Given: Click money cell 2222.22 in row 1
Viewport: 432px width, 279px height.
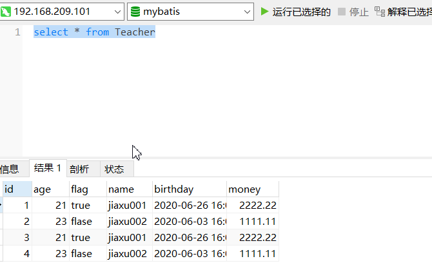Looking at the screenshot, I should (x=253, y=205).
